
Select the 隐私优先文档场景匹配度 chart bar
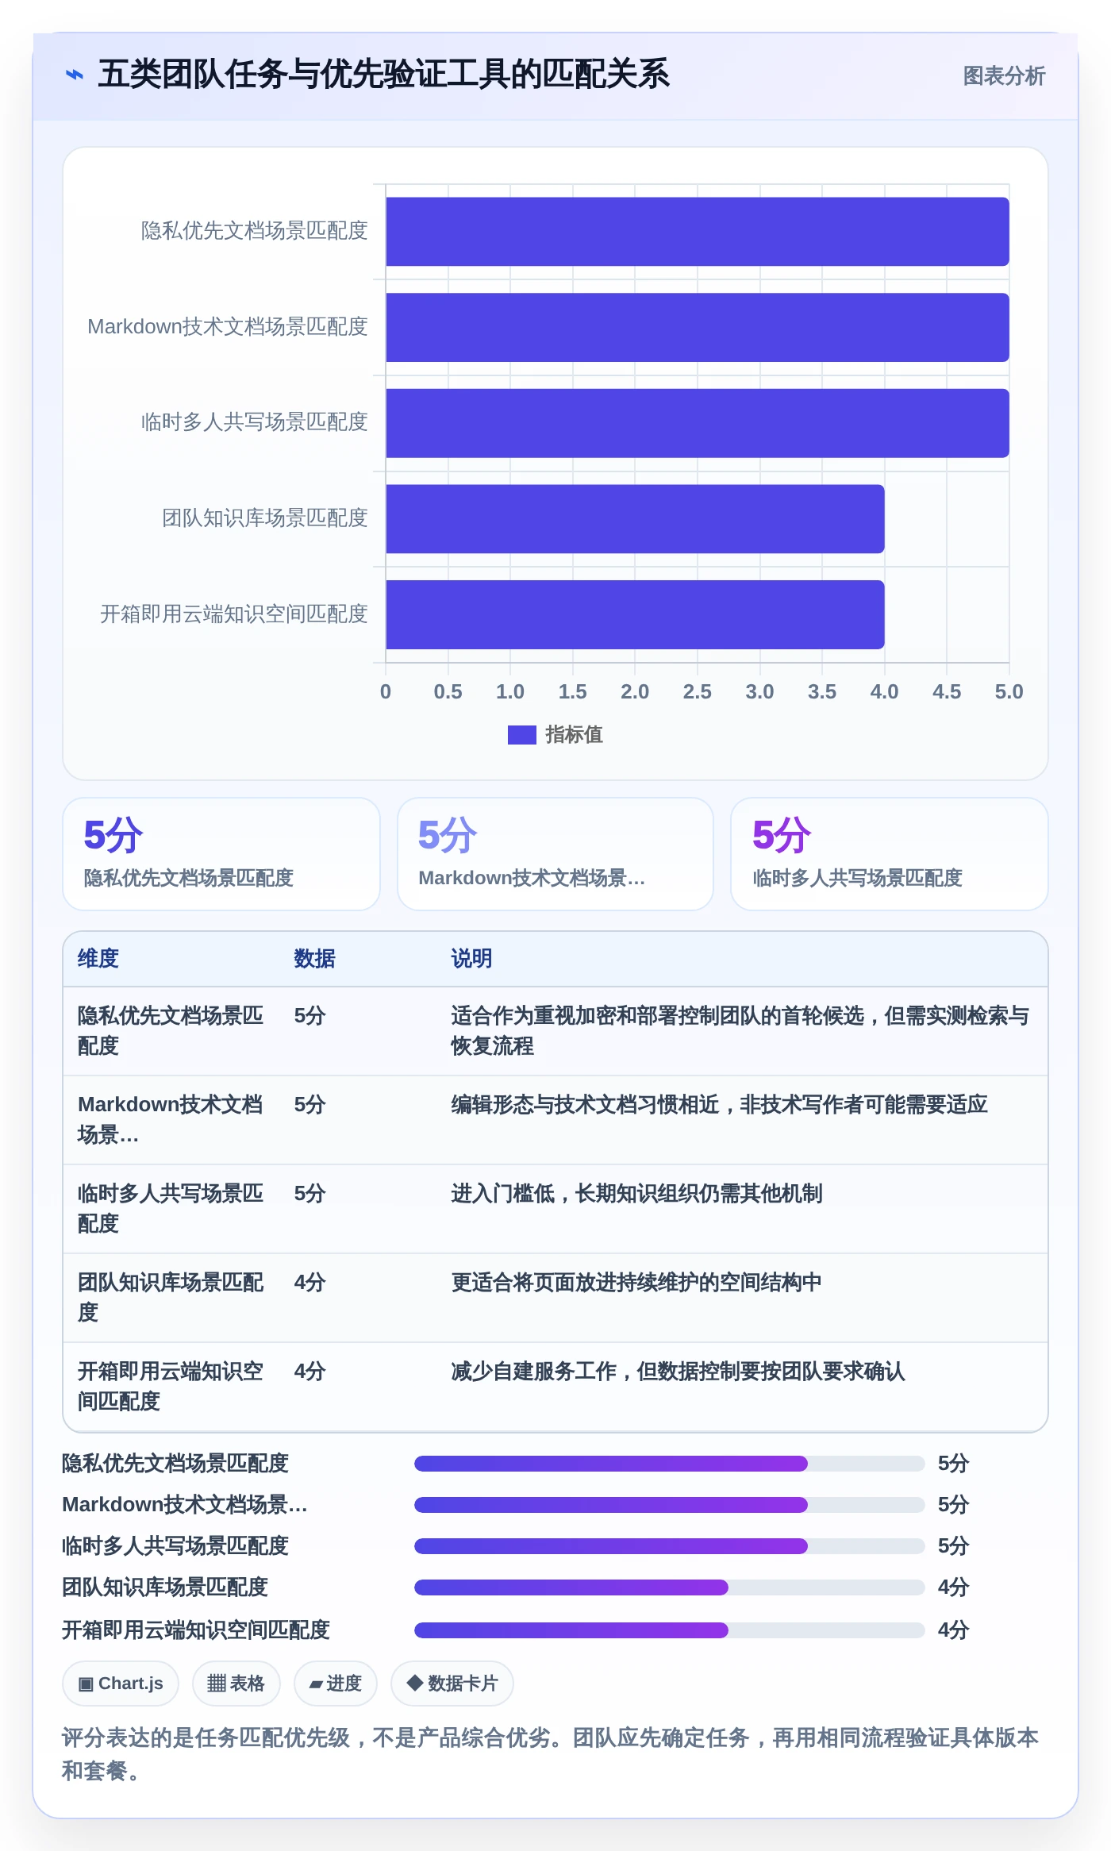tap(697, 232)
